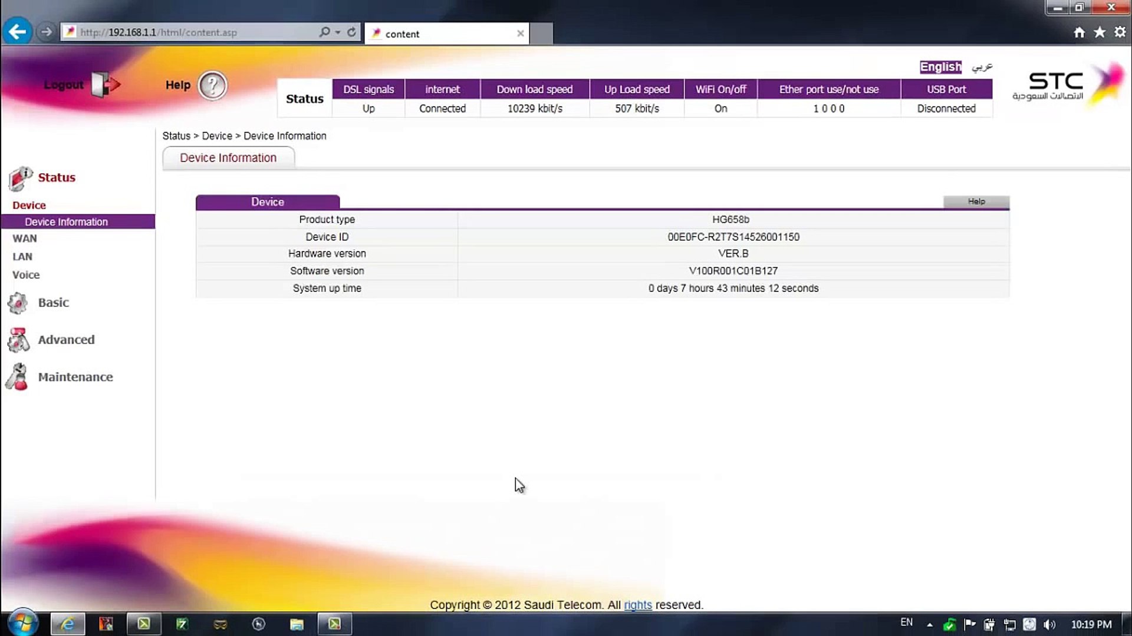Open Internet Explorer from the taskbar
The height and width of the screenshot is (636, 1132).
(x=68, y=624)
